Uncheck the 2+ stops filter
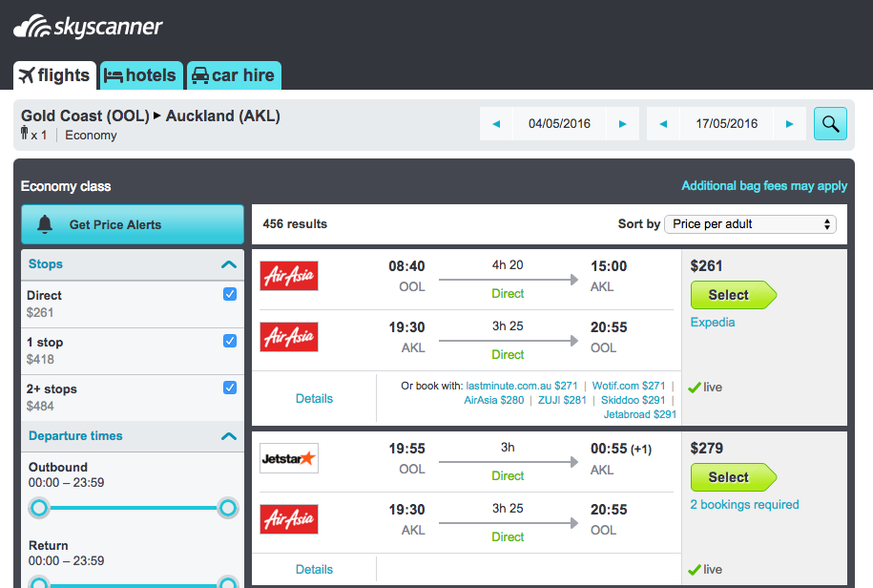 coord(230,388)
